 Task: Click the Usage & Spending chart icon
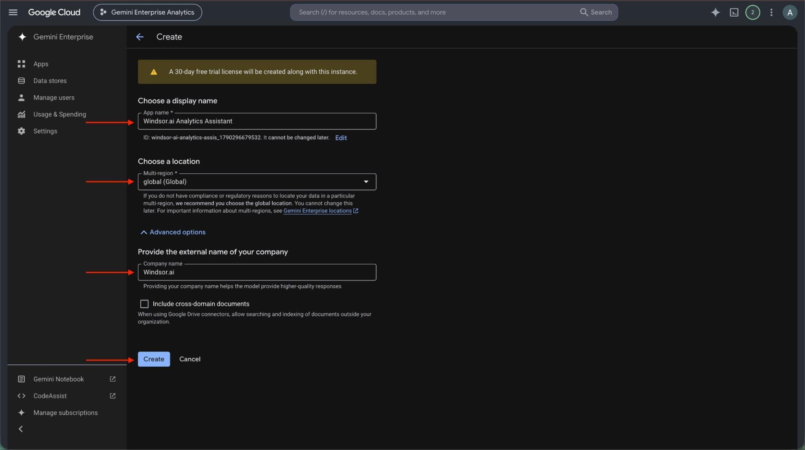coord(22,114)
